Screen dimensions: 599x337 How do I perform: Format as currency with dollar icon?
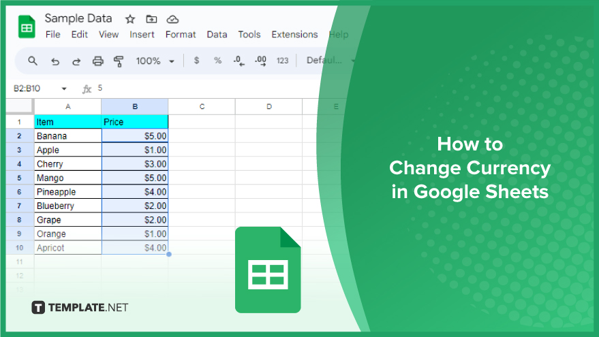196,61
